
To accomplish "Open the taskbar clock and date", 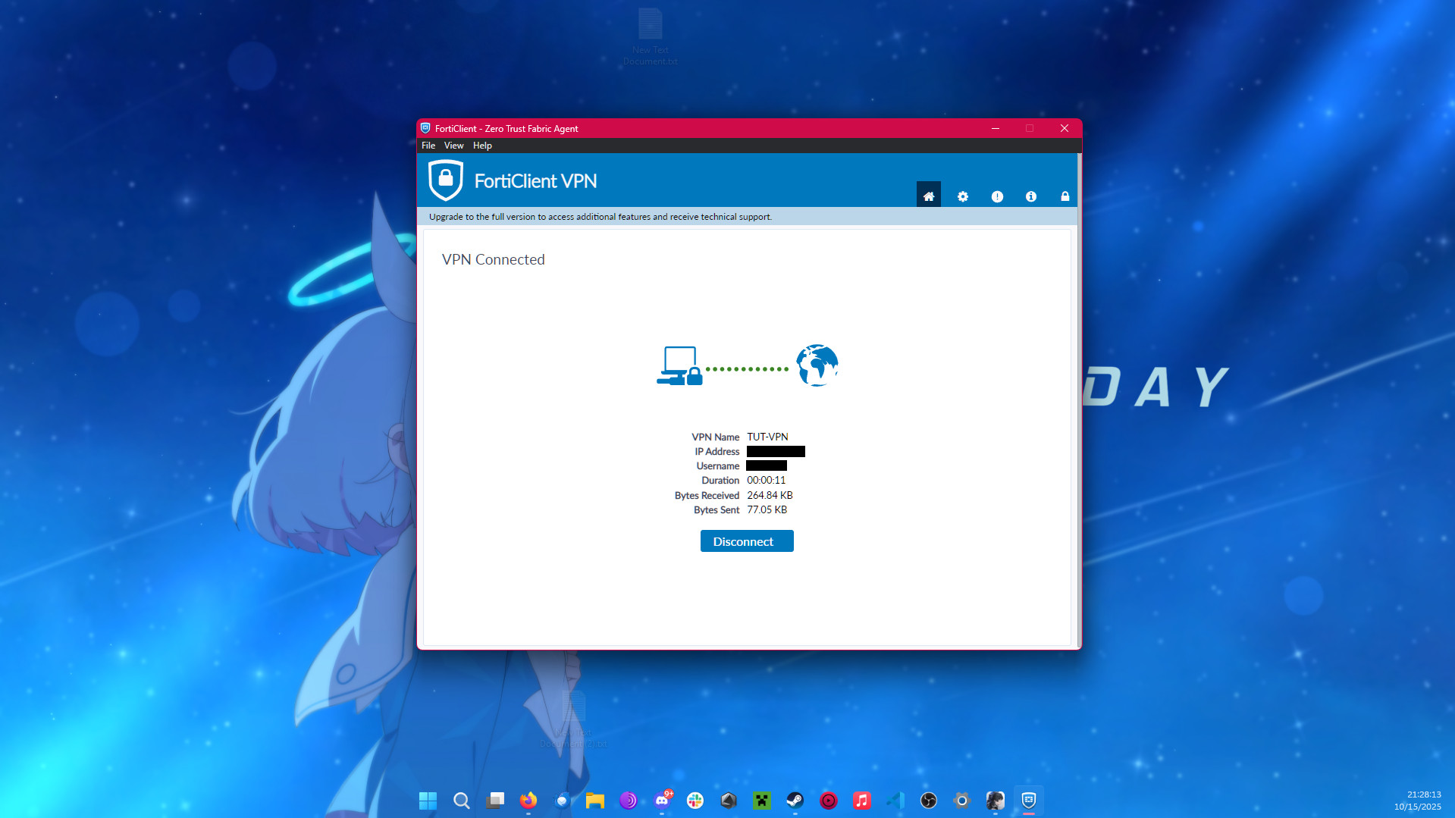I will click(x=1418, y=801).
